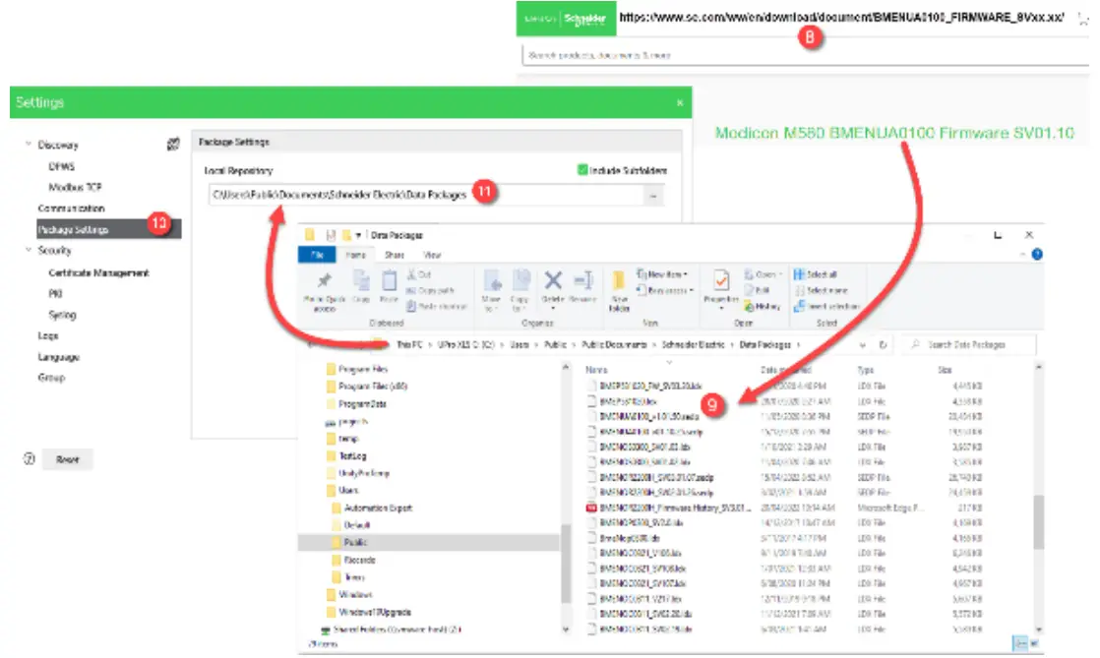Click the Discovery refresh icon in Settings
The image size is (1100, 658).
click(x=173, y=145)
